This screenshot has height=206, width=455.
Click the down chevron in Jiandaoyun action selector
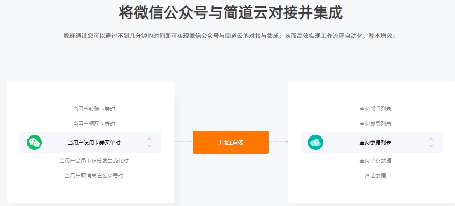pos(431,146)
